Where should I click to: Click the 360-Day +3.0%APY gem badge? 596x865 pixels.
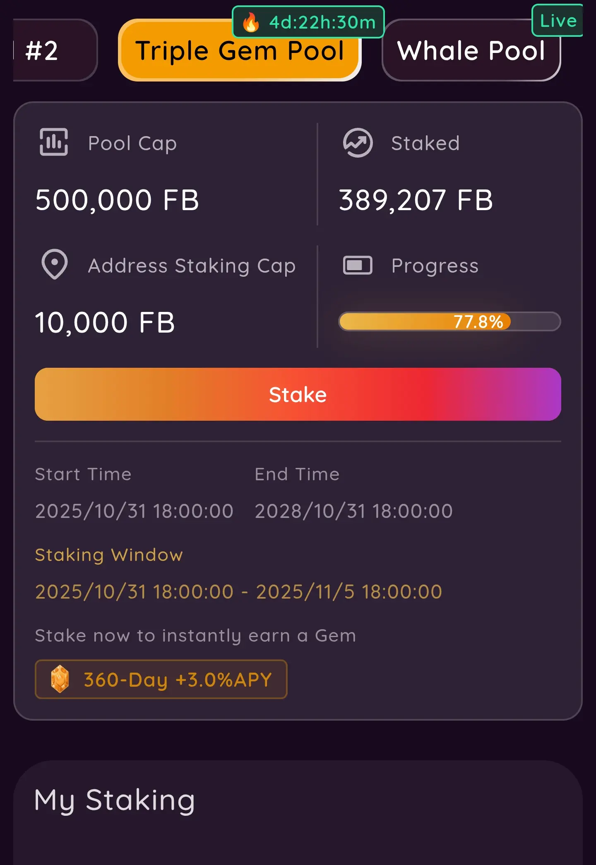161,679
